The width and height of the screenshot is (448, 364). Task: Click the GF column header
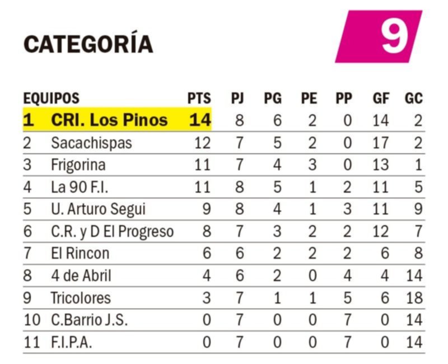pyautogui.click(x=381, y=99)
